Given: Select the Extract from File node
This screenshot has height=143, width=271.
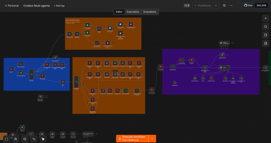Looking at the screenshot, I should 73,134.
